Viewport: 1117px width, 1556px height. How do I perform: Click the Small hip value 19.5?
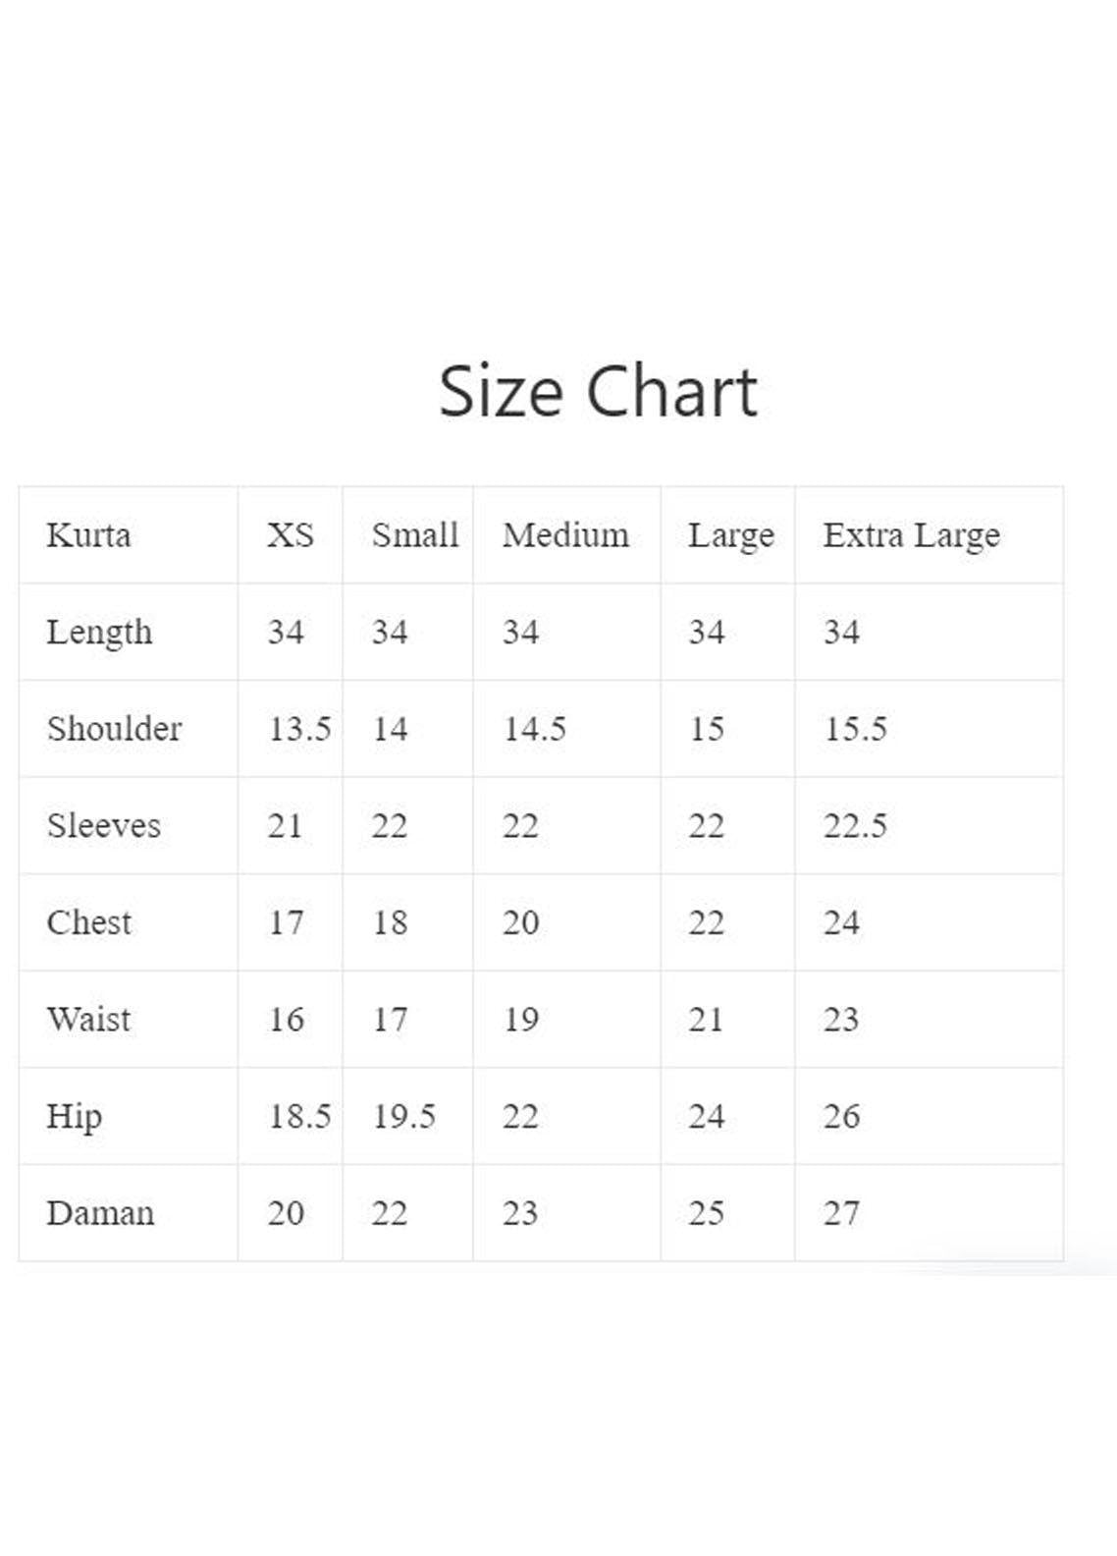coord(403,1117)
